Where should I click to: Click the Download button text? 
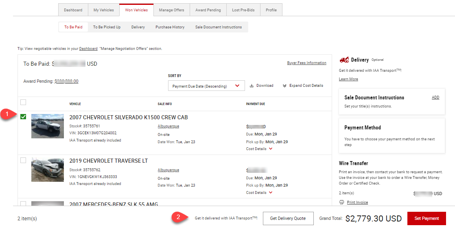[x=265, y=86]
